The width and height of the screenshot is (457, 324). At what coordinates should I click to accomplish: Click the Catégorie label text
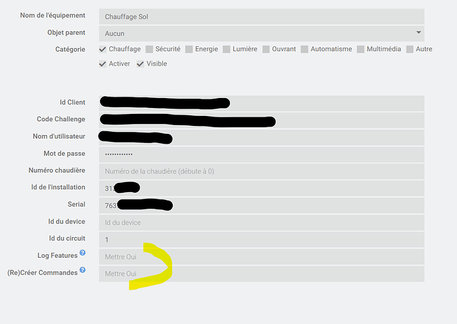[70, 49]
